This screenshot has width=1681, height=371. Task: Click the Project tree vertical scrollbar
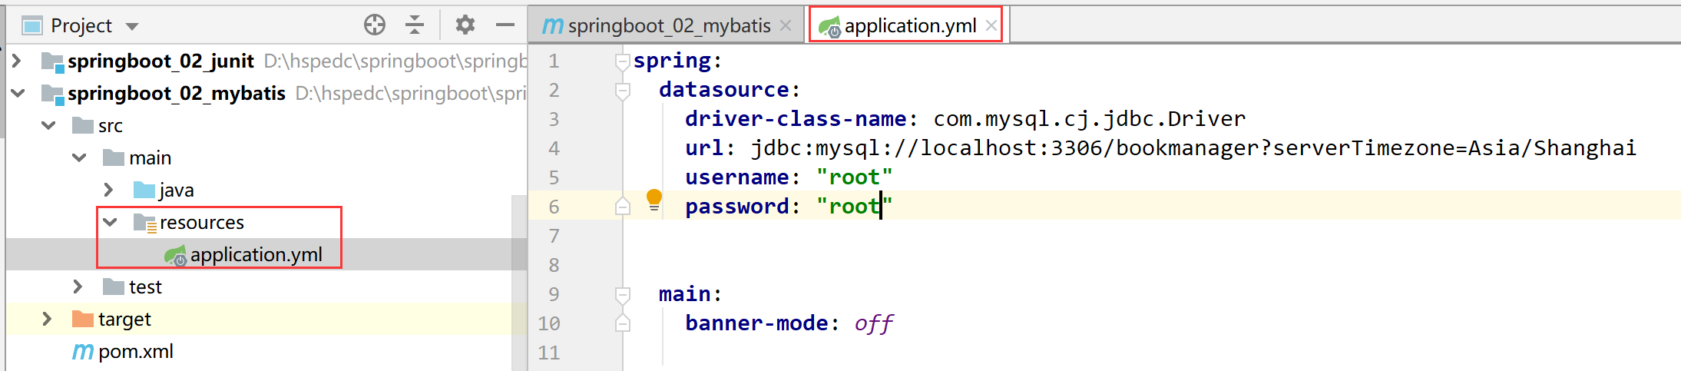pos(519,283)
